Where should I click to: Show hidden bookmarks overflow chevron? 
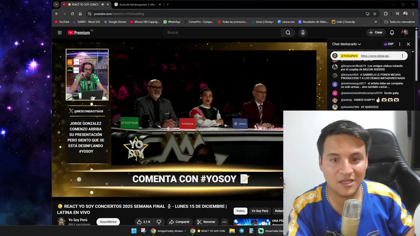[376, 22]
